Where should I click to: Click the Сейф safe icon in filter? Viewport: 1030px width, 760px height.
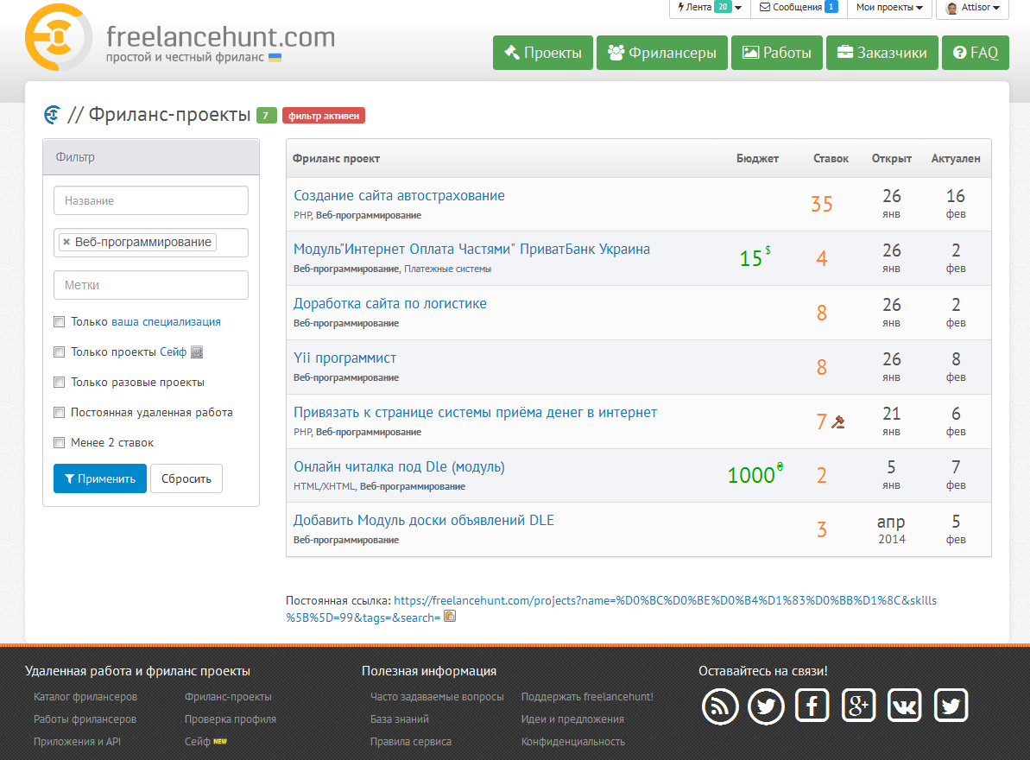196,352
